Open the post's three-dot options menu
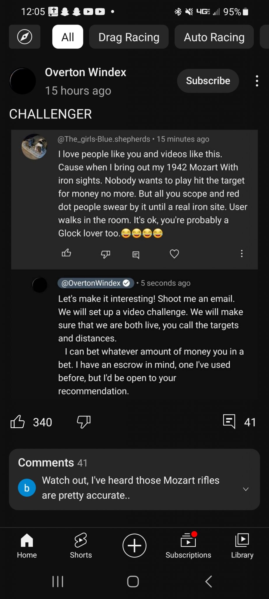Viewport: 269px width, 599px height. click(257, 81)
